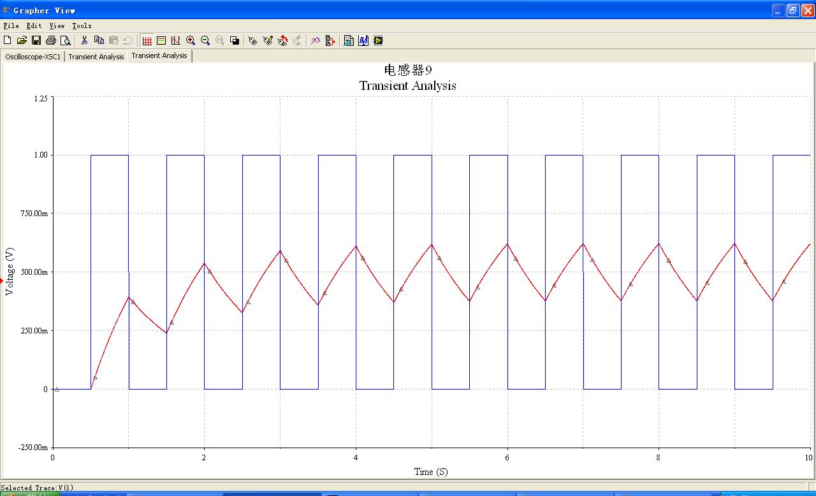816x496 pixels.
Task: Open the Edit menu
Action: tap(34, 26)
